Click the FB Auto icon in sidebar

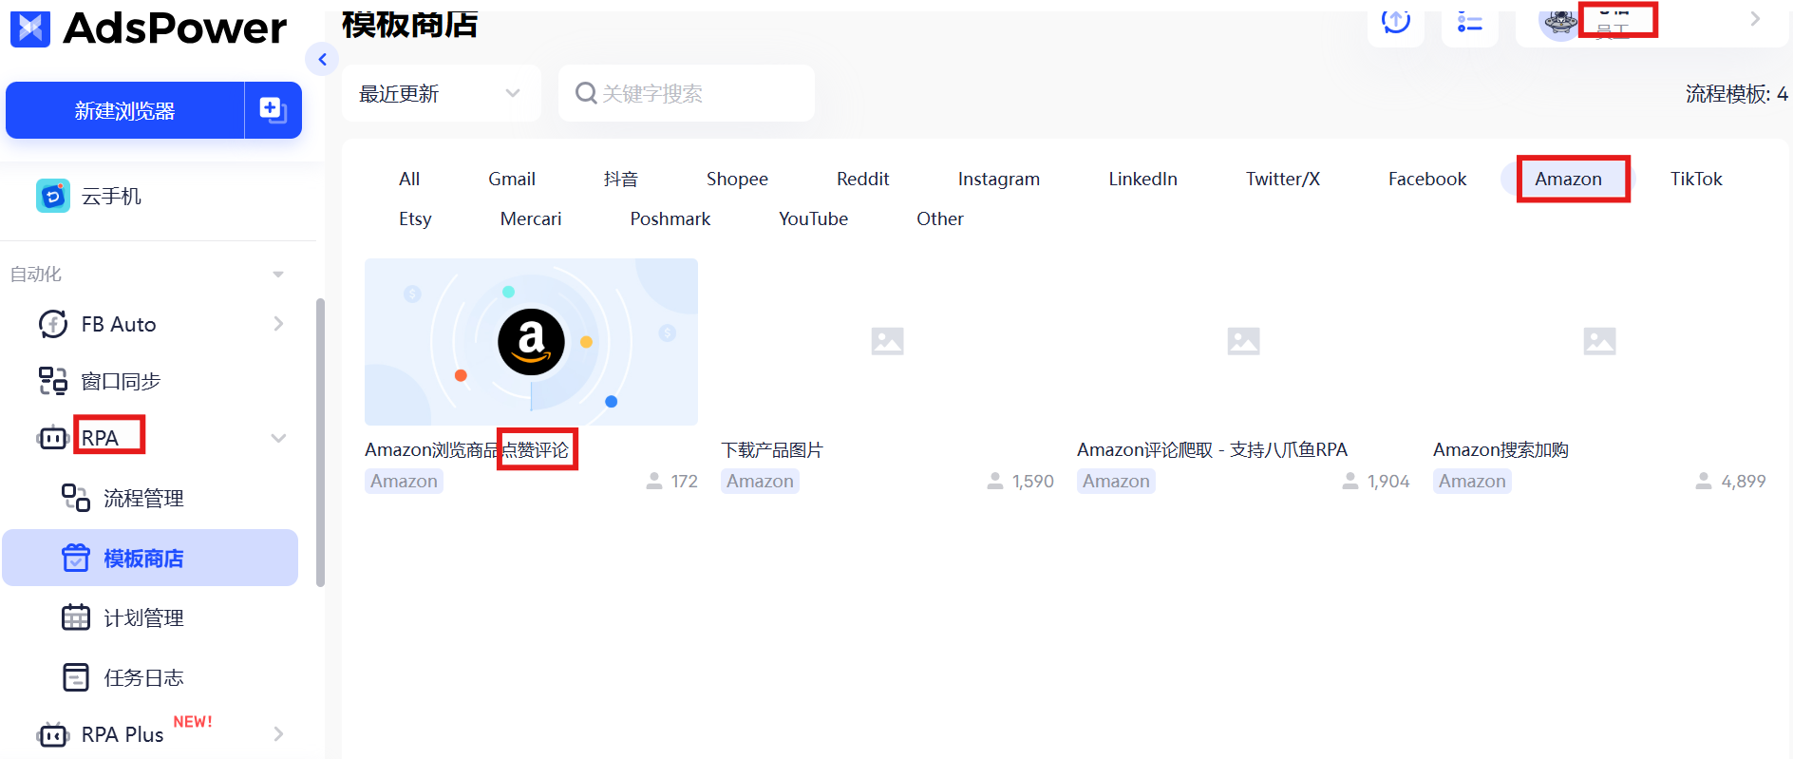53,324
